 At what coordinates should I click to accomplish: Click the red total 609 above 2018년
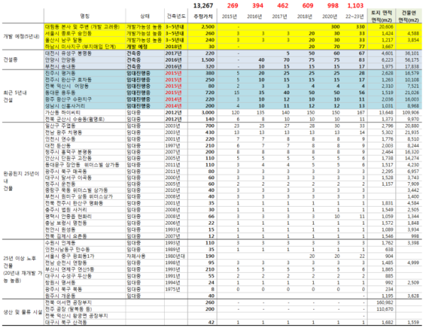[x=307, y=6]
